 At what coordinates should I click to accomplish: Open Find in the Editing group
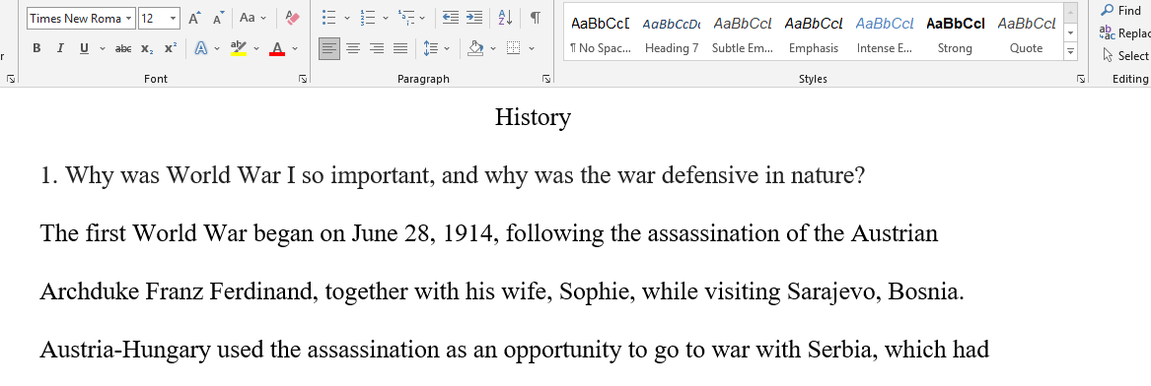[x=1120, y=10]
